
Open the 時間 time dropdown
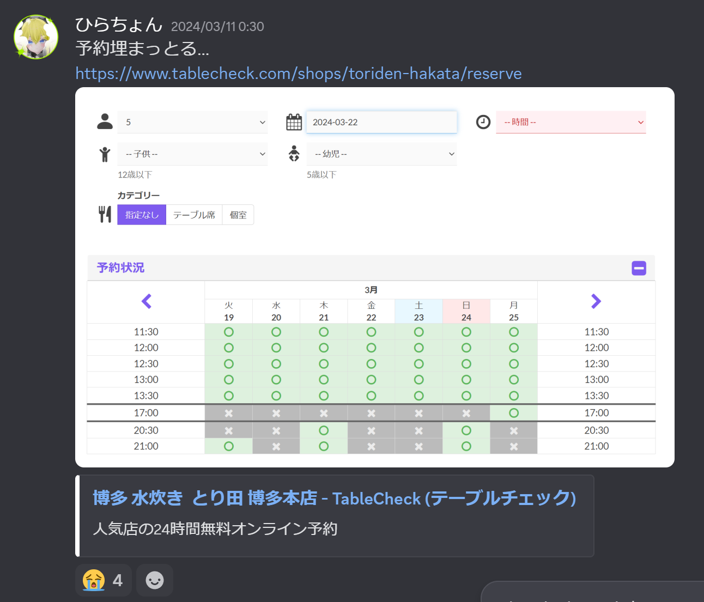[571, 122]
